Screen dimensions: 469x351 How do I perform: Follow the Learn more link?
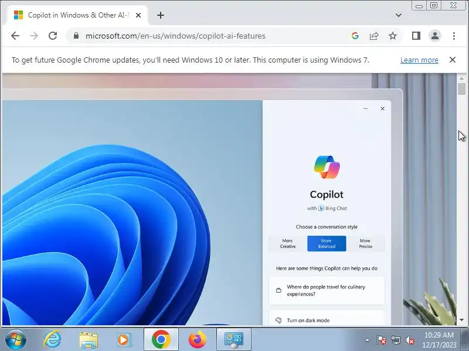point(419,60)
